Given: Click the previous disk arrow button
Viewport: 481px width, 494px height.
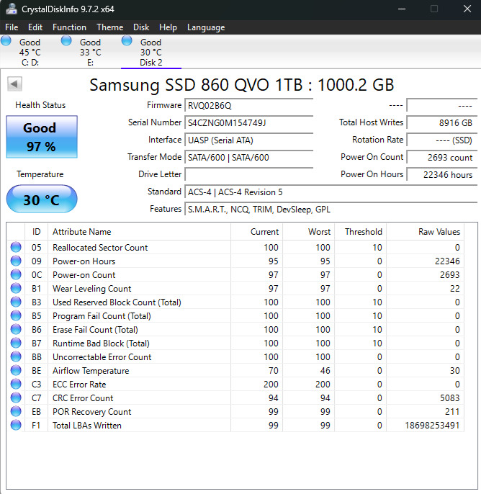Looking at the screenshot, I should point(14,84).
